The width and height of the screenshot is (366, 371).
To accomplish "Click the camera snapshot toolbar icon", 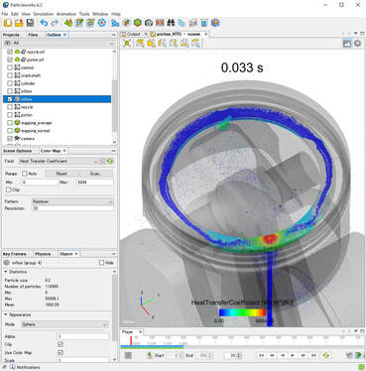I will (x=149, y=23).
